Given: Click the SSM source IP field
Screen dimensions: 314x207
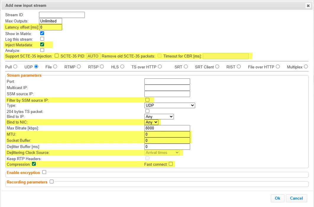Looking at the screenshot, I should 167,94.
